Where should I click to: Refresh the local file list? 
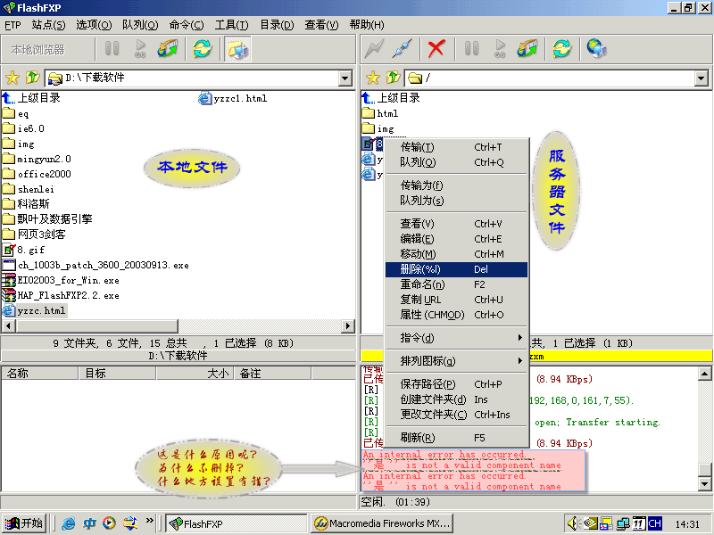[203, 48]
